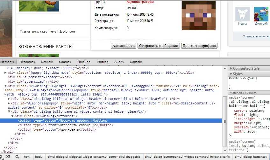Collapse the ui-dialog-buttonset div node

(12, 116)
